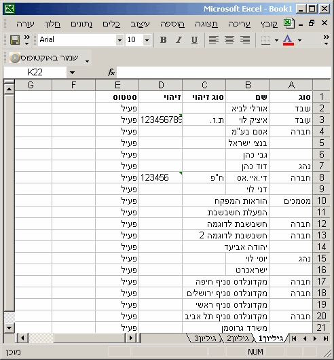Screen dimensions: 334x360
Task: Toggle Underline formatting
Action: click(x=194, y=40)
